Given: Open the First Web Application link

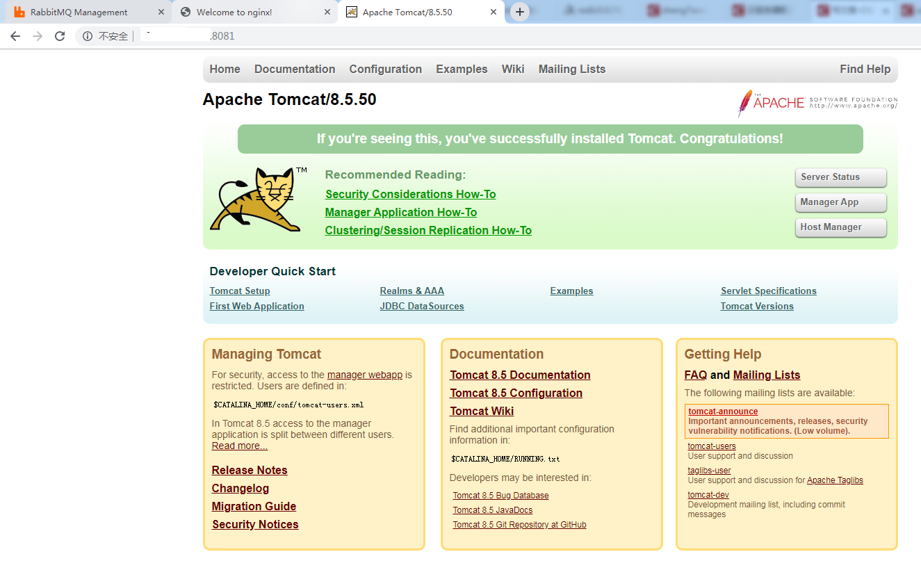Looking at the screenshot, I should tap(256, 307).
